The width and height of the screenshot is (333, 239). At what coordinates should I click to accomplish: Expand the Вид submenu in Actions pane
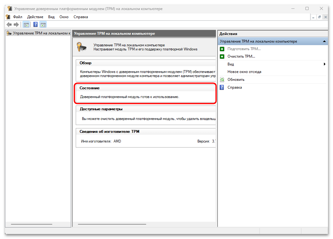click(x=325, y=64)
